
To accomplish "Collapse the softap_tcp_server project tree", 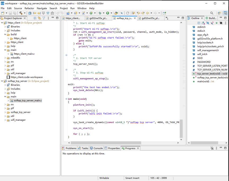I will tap(2, 81).
